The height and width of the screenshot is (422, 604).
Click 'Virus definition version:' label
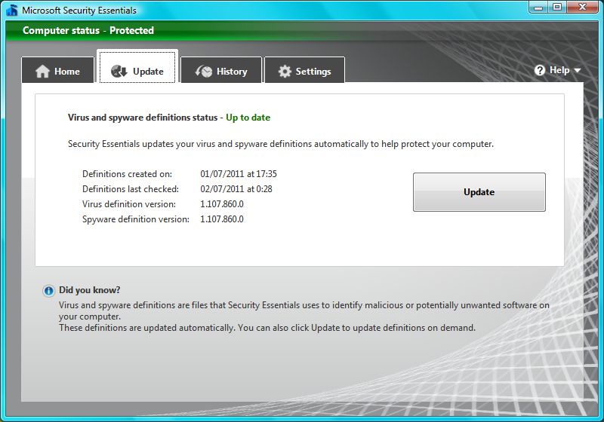click(129, 204)
